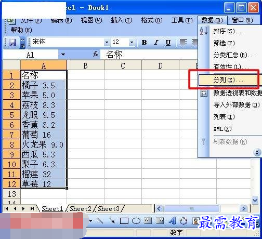262x239 pixels.
Task: Select column D header
Action: point(160,65)
